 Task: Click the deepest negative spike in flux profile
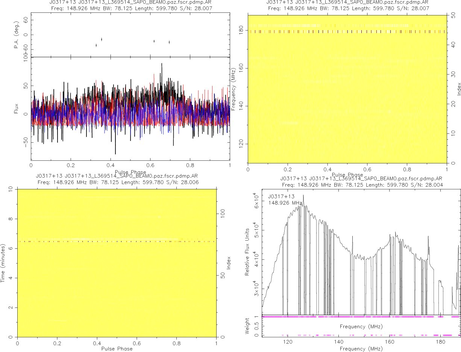(115, 153)
